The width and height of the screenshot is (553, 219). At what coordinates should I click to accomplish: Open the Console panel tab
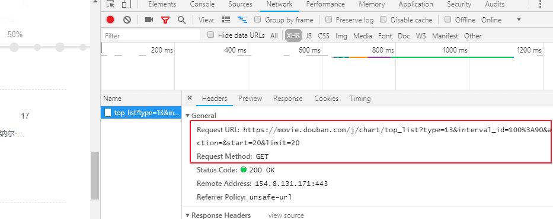pyautogui.click(x=202, y=4)
